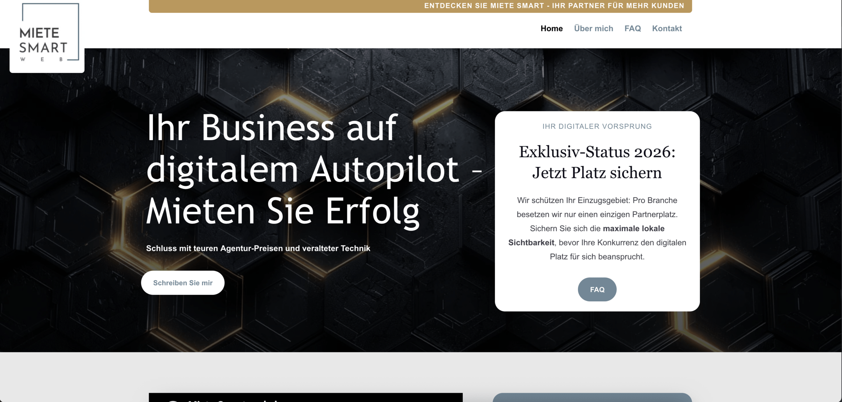Click the paragraph Wir schützen Ihr Einzugsgebiet
The image size is (842, 402).
click(x=597, y=228)
